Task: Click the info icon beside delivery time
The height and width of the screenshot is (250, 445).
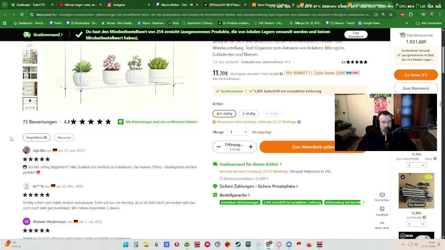Action: [299, 122]
